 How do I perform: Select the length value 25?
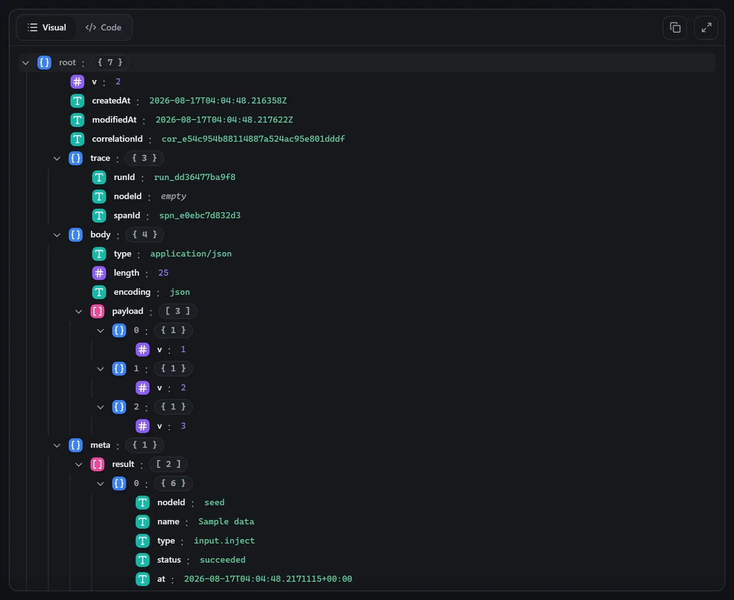[x=163, y=273]
